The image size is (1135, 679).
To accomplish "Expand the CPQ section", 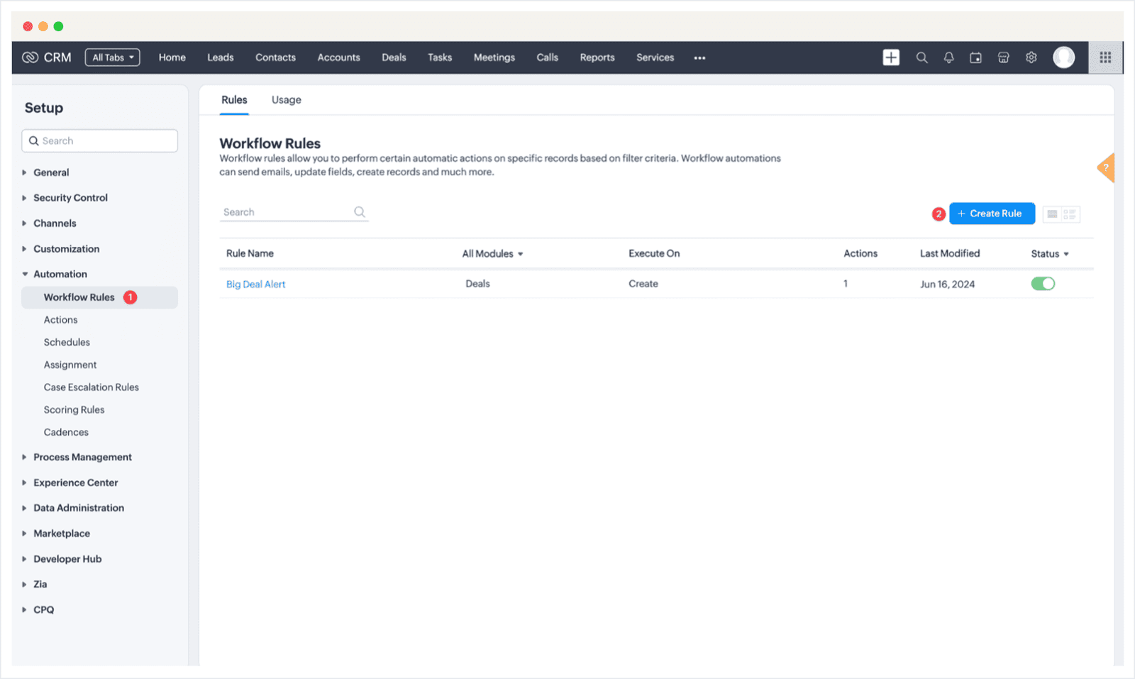I will (x=43, y=609).
